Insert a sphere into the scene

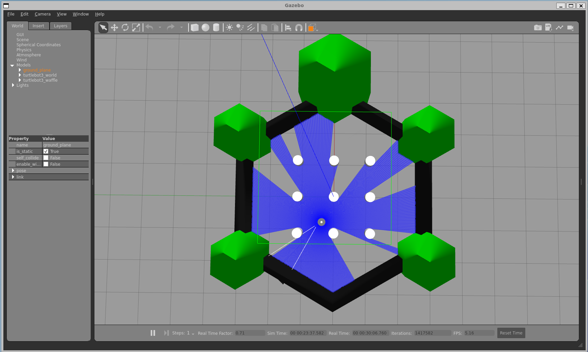click(205, 27)
